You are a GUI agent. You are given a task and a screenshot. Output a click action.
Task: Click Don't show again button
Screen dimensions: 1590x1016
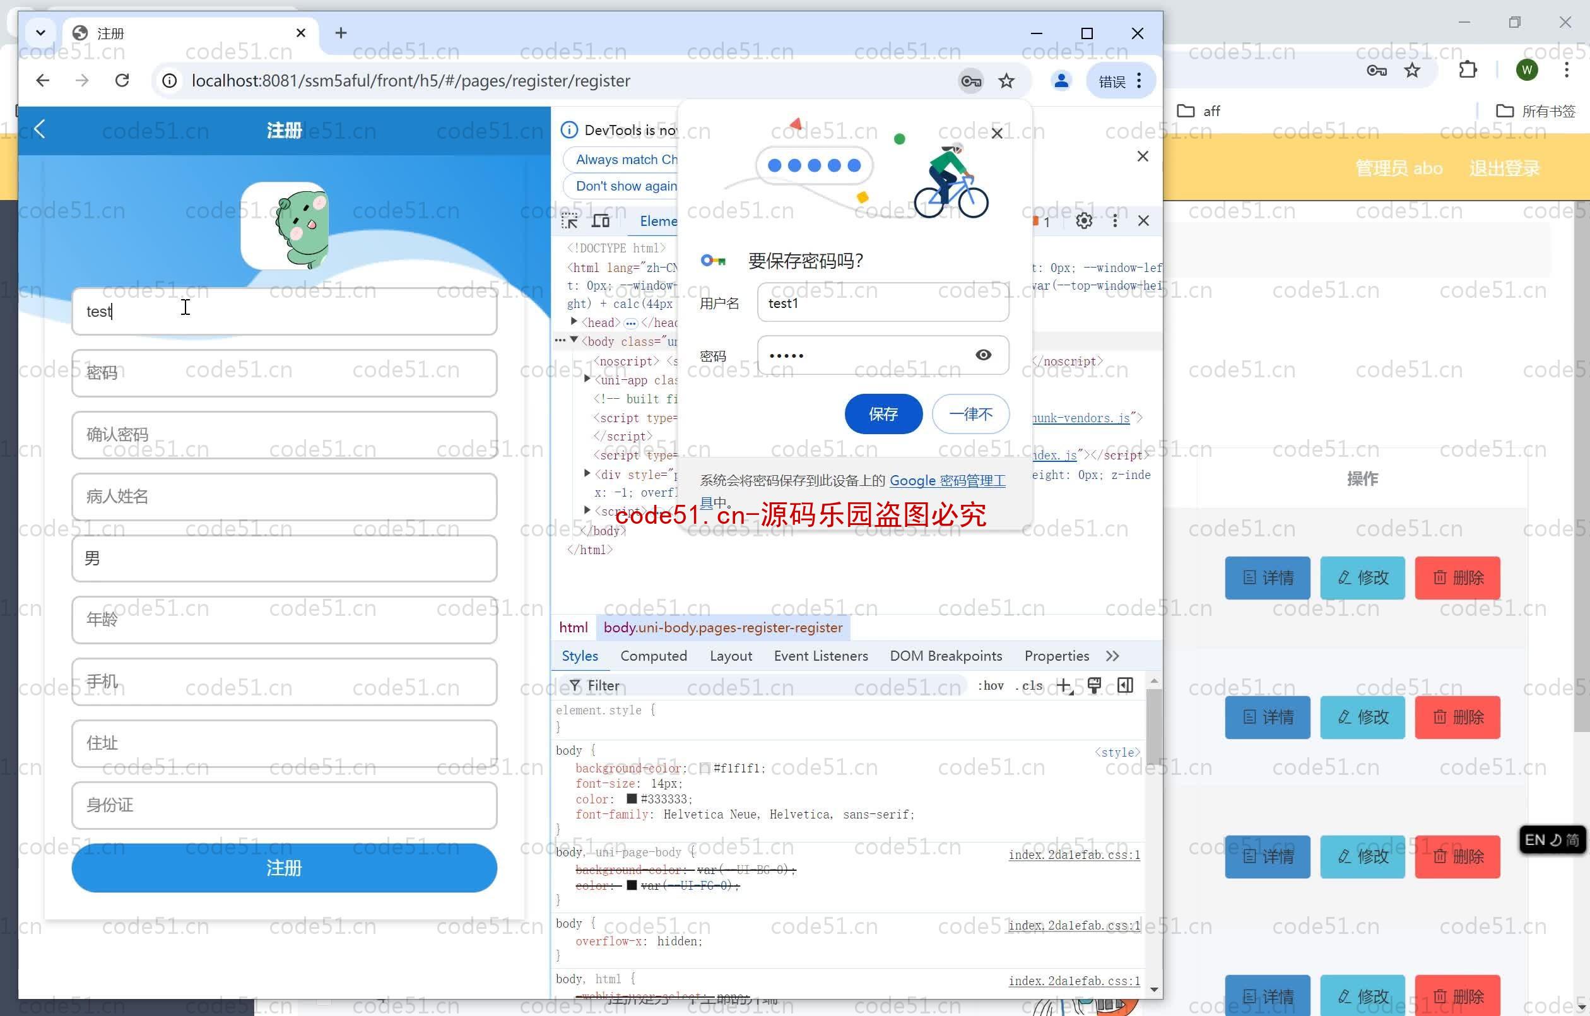coord(621,186)
